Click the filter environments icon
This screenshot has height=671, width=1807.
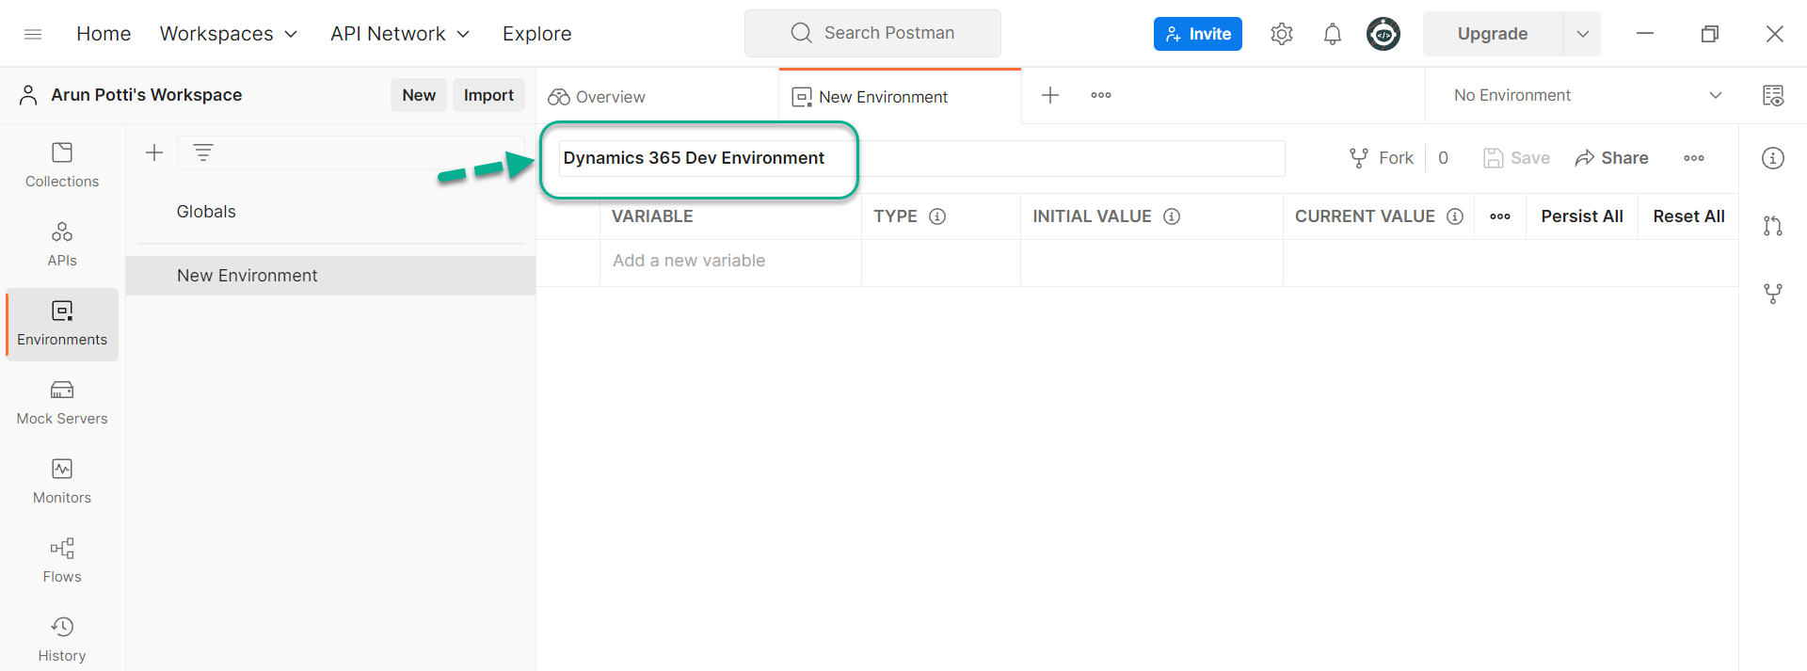203,152
